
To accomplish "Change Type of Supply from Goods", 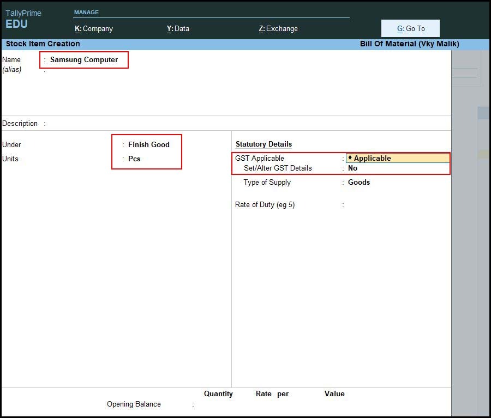I will point(358,182).
